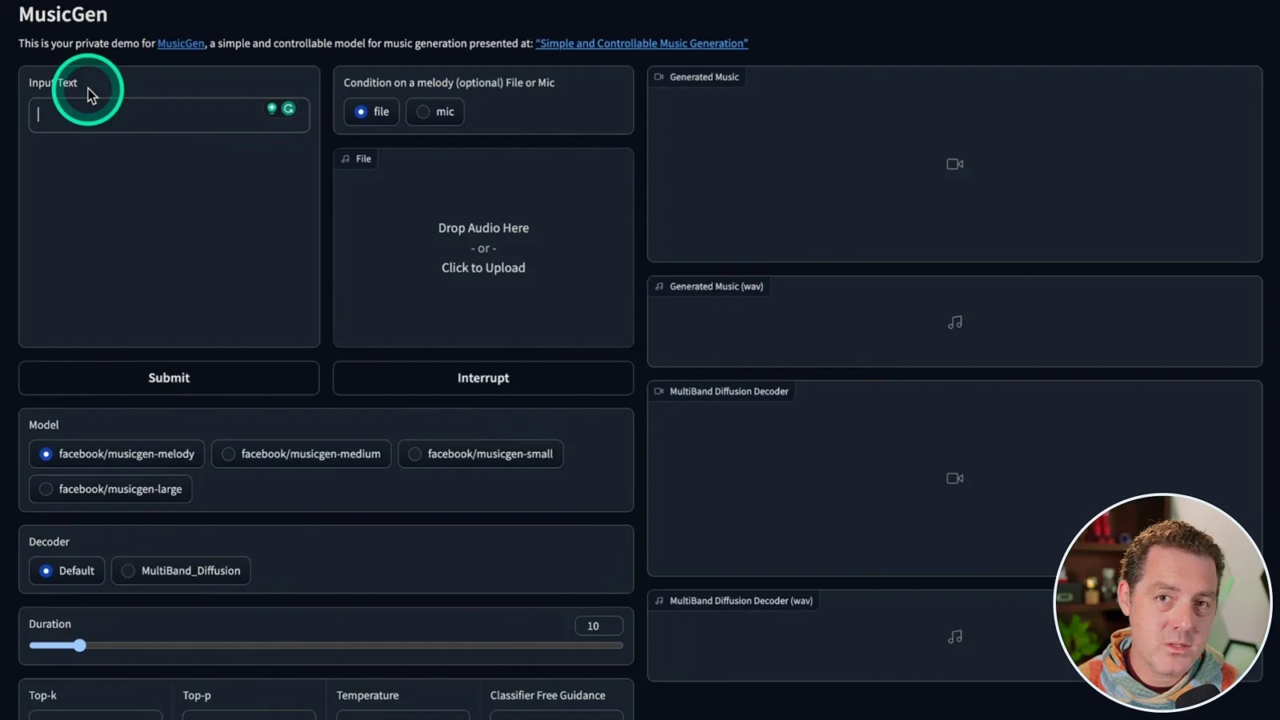Click the Top-k label
The height and width of the screenshot is (720, 1280).
click(43, 695)
